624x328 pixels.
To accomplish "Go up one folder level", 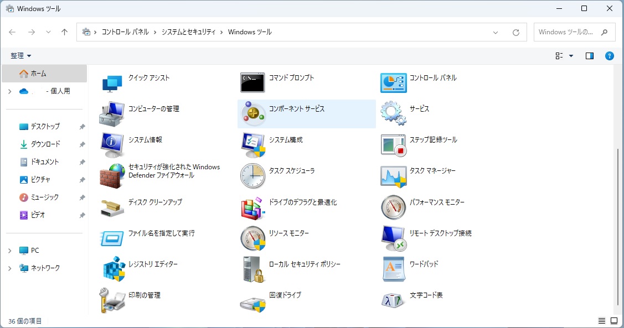I will click(64, 32).
